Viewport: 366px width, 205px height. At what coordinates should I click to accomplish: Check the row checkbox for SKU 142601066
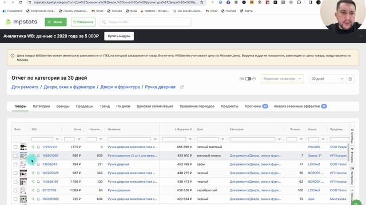click(15, 155)
